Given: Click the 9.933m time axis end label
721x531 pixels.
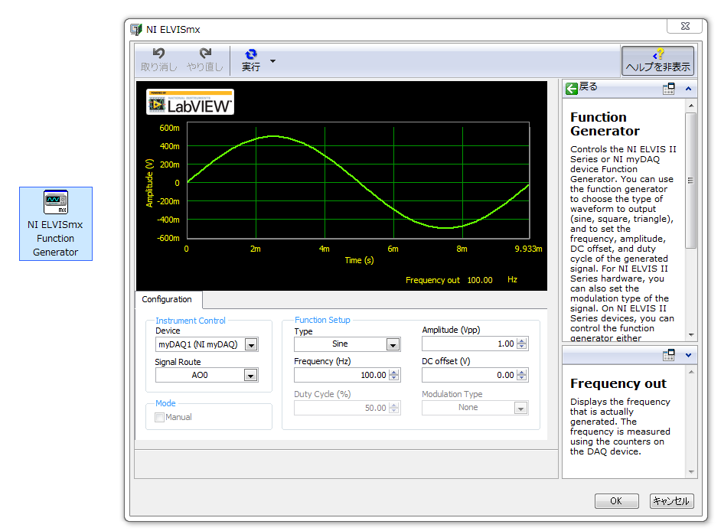Looking at the screenshot, I should (x=528, y=249).
